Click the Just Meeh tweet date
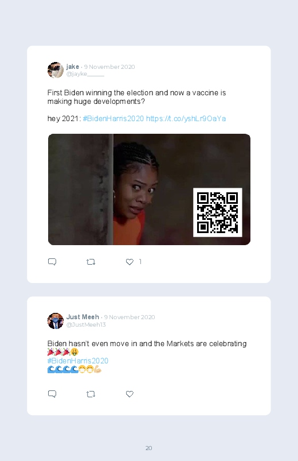Screen dimensions: 298x461 pos(130,317)
